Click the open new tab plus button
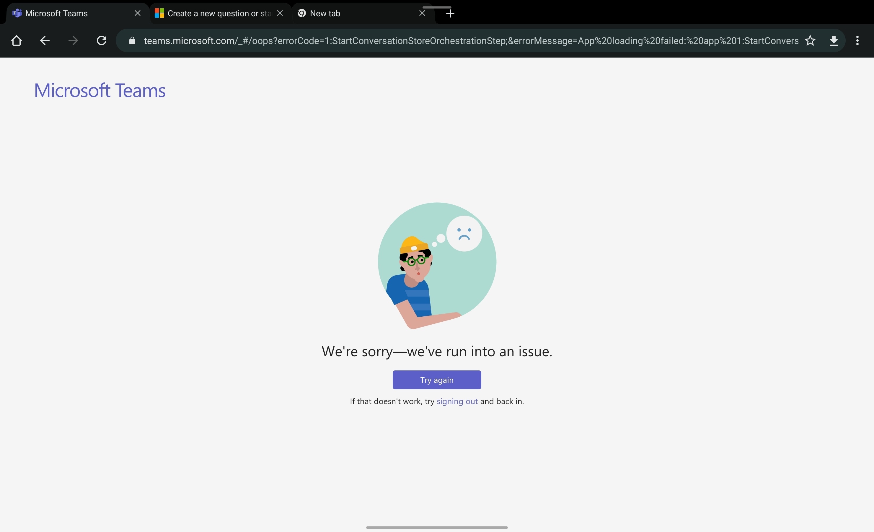The image size is (874, 532). point(450,13)
